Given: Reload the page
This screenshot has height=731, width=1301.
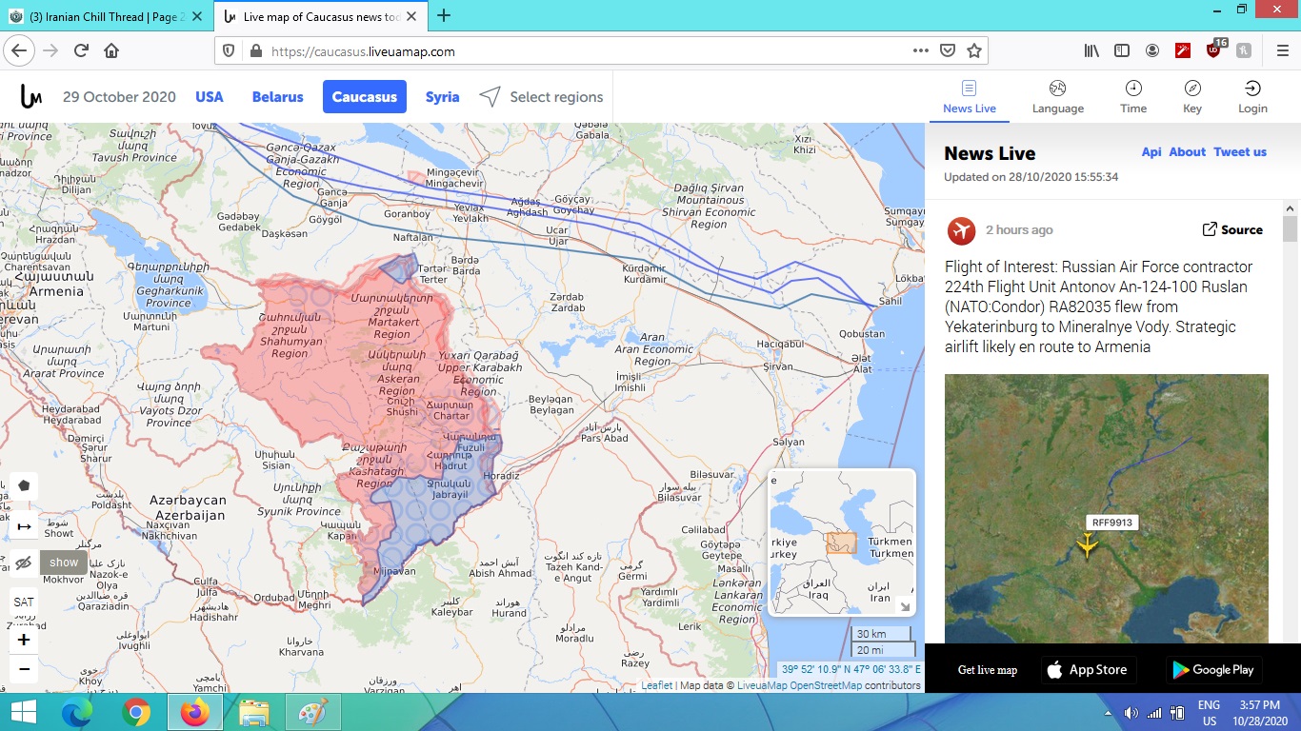Looking at the screenshot, I should coord(82,50).
